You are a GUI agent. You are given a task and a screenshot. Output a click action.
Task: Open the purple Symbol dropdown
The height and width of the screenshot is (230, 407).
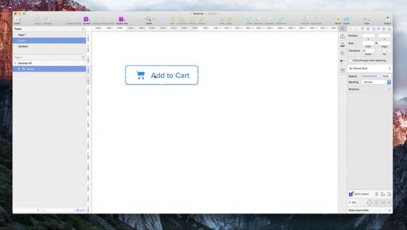pyautogui.click(x=86, y=19)
